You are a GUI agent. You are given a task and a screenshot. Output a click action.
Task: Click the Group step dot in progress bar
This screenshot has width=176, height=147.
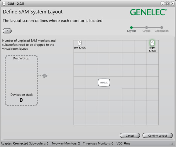146,27
